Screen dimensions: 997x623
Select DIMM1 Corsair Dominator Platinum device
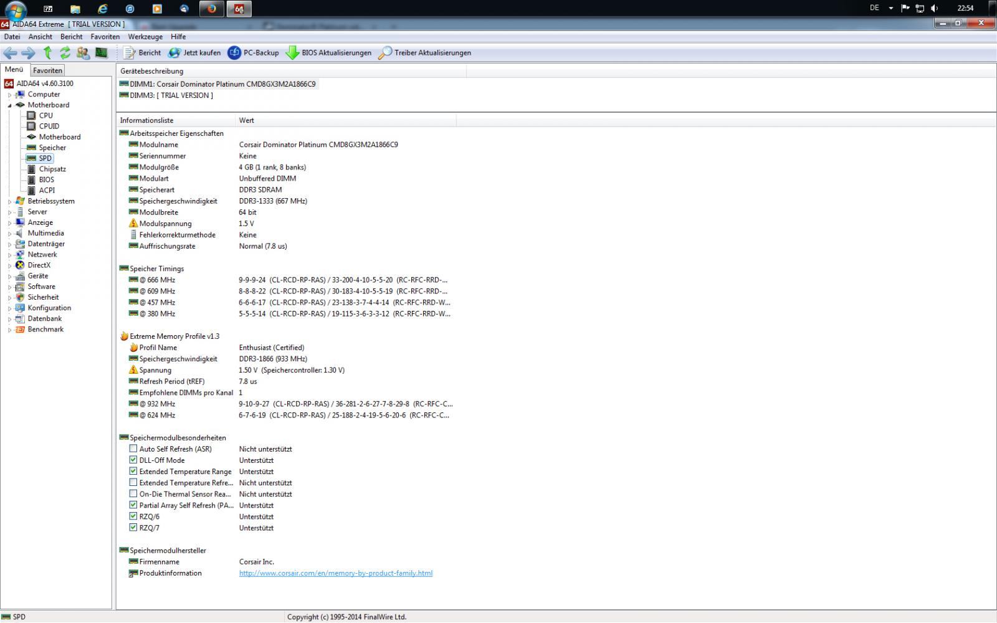tap(218, 84)
